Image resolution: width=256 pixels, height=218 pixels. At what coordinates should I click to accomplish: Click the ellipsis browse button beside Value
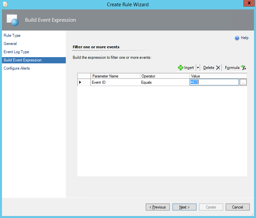click(x=243, y=82)
